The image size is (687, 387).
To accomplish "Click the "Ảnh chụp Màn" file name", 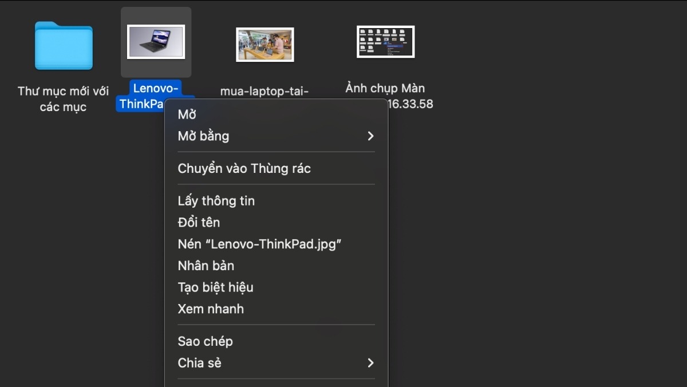I will [x=385, y=89].
